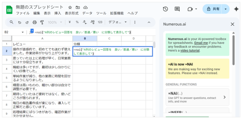Viewport: 242px width, 119px height.
Task: Open the ファイル menu
Action: [x=23, y=13]
